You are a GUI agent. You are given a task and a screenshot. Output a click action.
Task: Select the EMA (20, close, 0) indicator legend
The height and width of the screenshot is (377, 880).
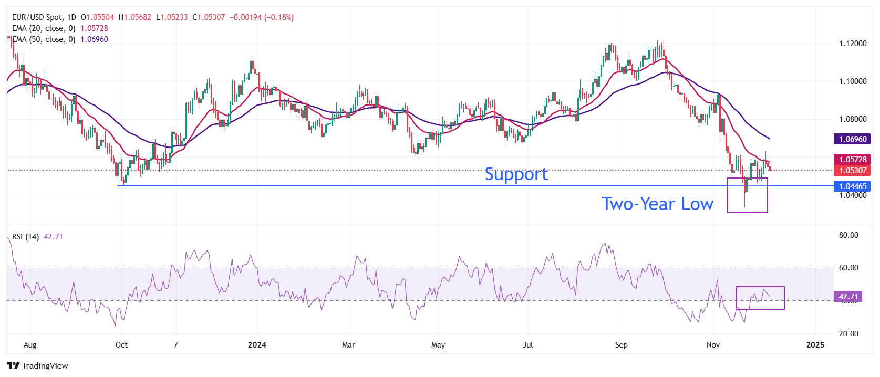(44, 28)
